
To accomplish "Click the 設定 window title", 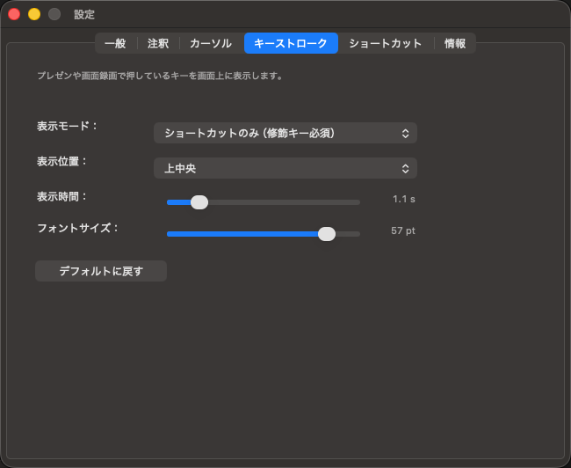I will (84, 15).
